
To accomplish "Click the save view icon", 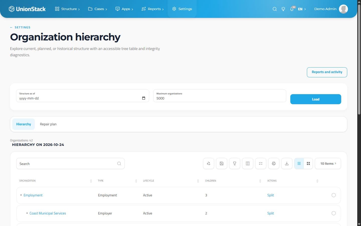I will (x=222, y=163).
